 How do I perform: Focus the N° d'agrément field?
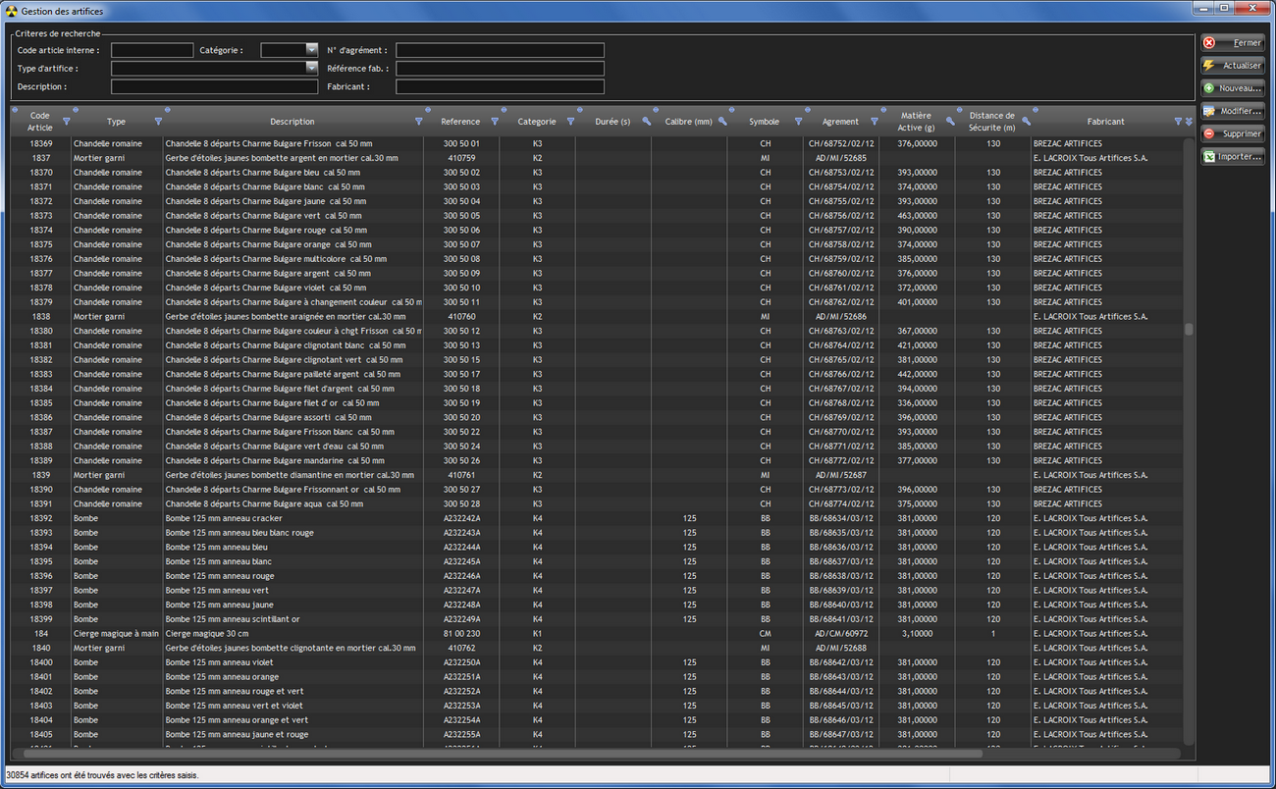coord(500,50)
